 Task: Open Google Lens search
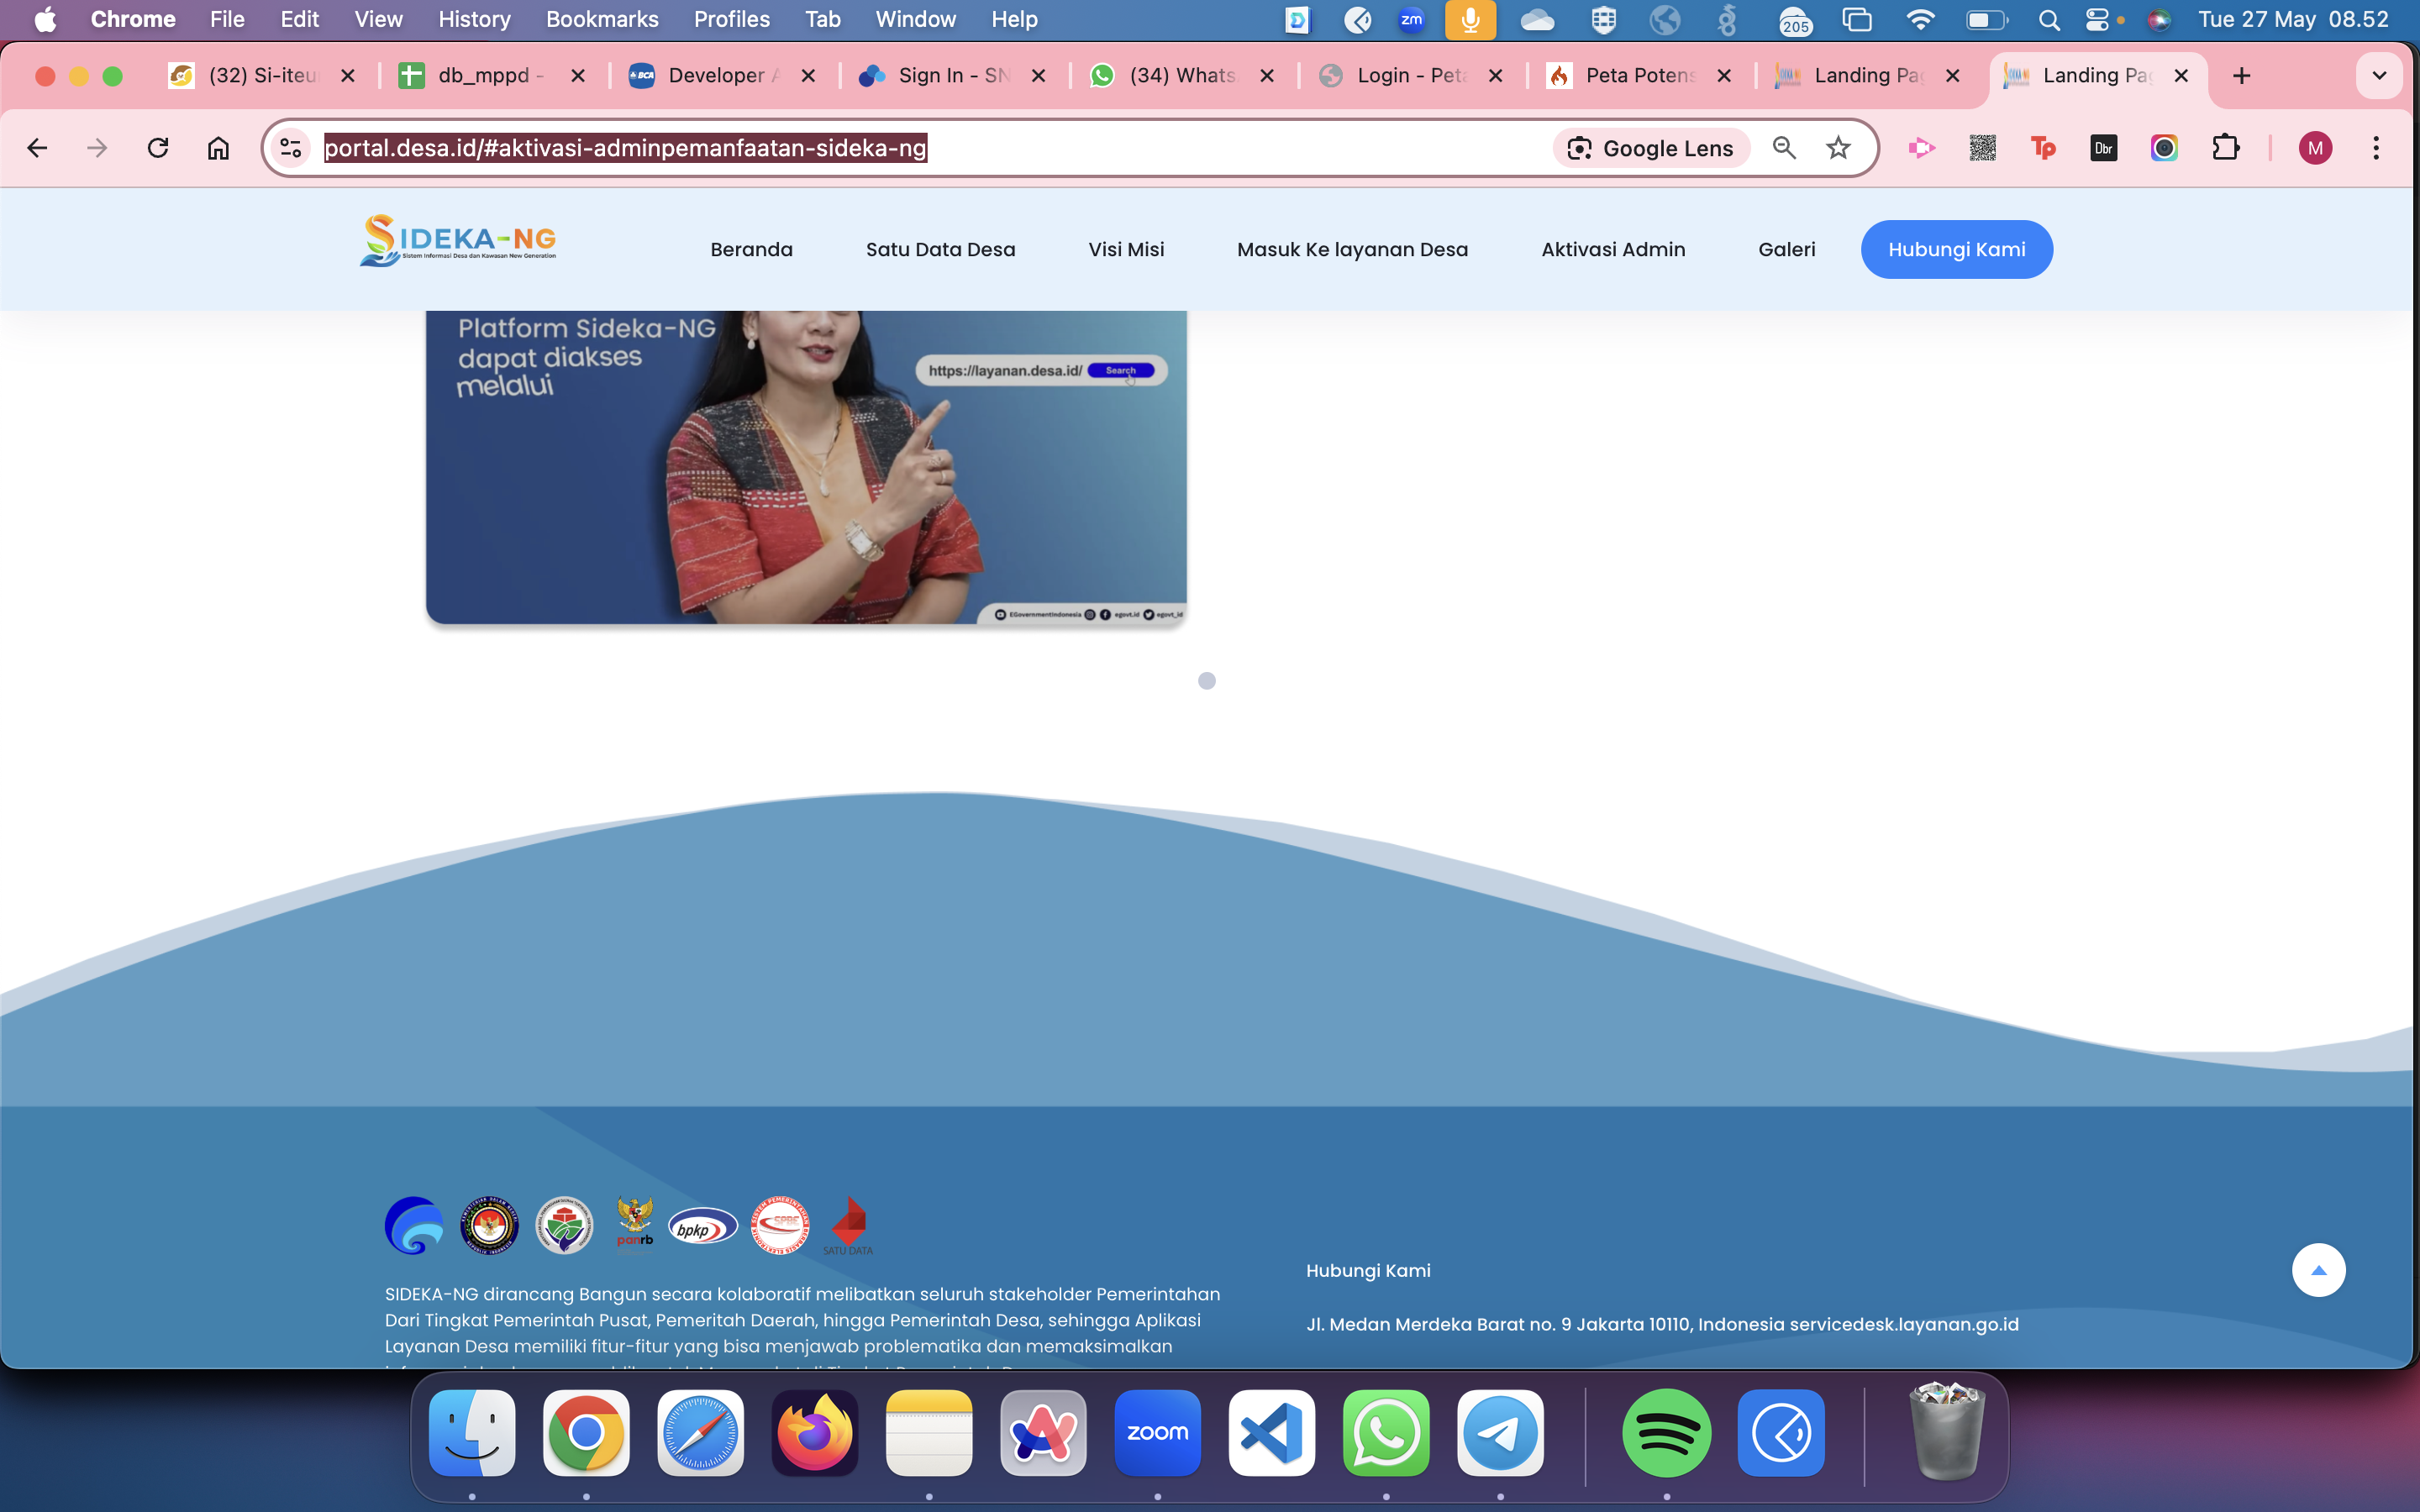[x=1651, y=148]
